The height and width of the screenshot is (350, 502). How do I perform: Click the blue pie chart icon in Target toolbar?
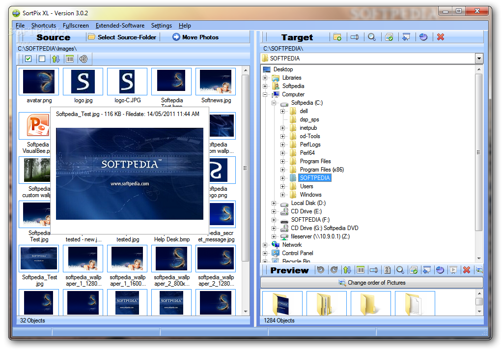(423, 37)
